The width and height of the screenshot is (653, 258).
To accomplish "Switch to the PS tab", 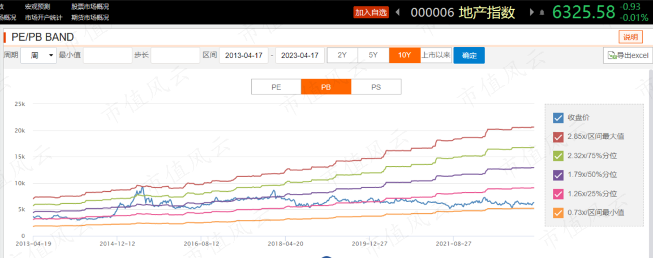I will point(376,87).
